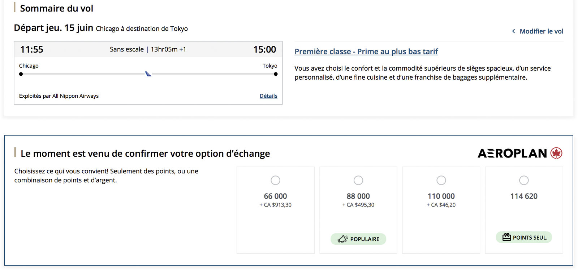
Task: Click the Exploités par All Nippon Airways text
Action: (x=59, y=96)
